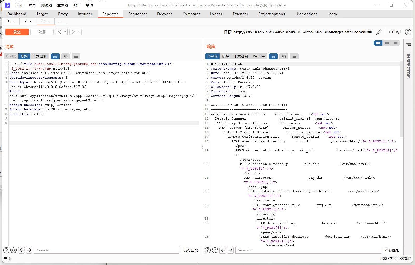This screenshot has width=415, height=265.
Task: Go back in request history
Action: [59, 32]
